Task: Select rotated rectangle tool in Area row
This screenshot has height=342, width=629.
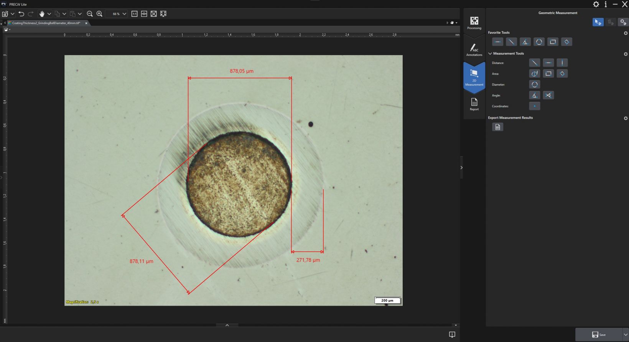Action: (x=562, y=74)
